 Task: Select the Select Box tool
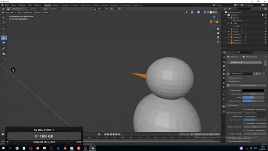[x=4, y=18]
